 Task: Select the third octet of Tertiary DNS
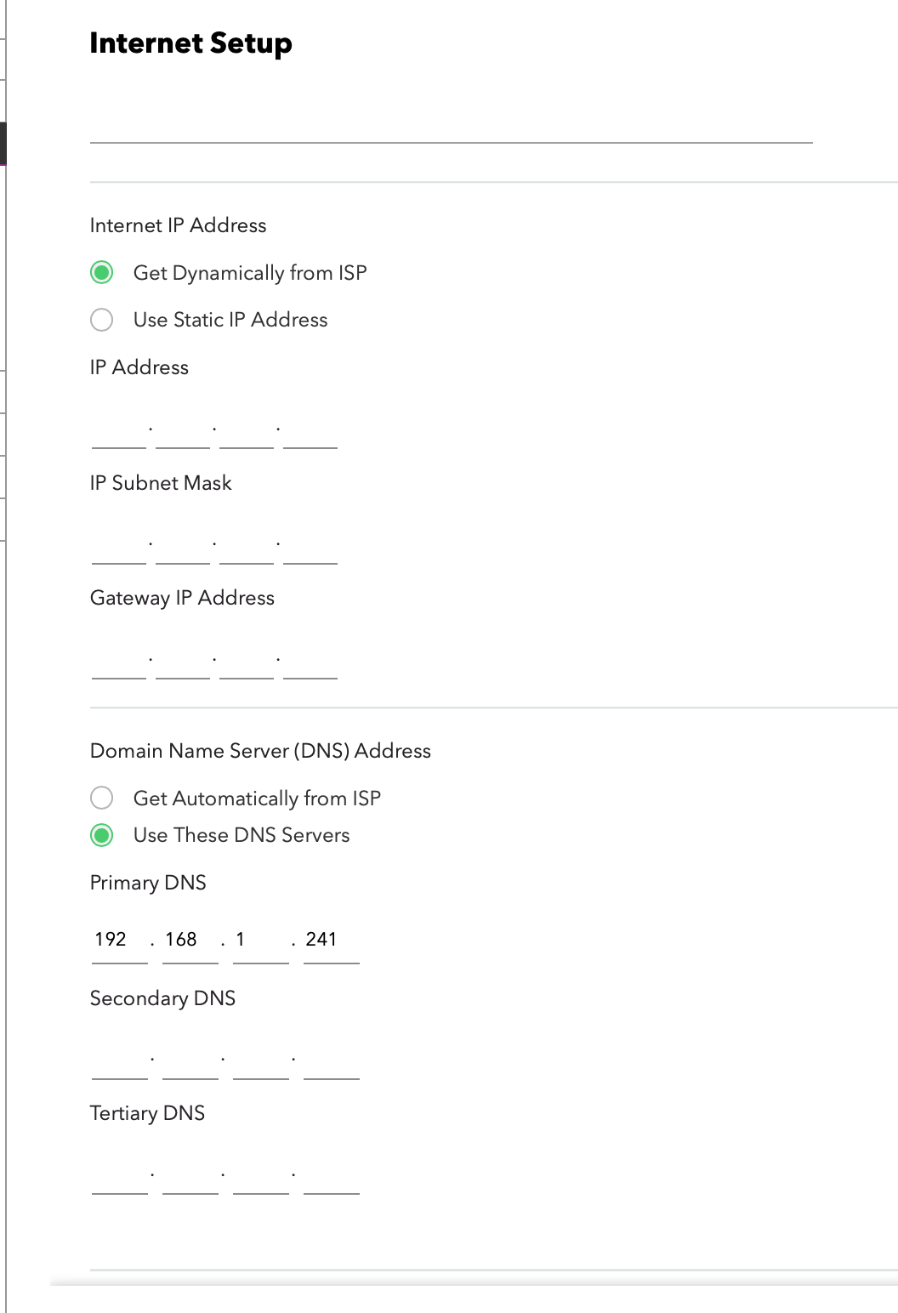click(x=261, y=1175)
